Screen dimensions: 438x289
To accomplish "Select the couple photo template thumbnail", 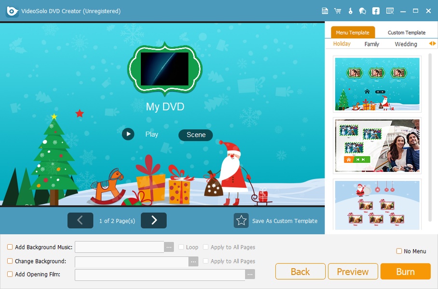I will [377, 145].
